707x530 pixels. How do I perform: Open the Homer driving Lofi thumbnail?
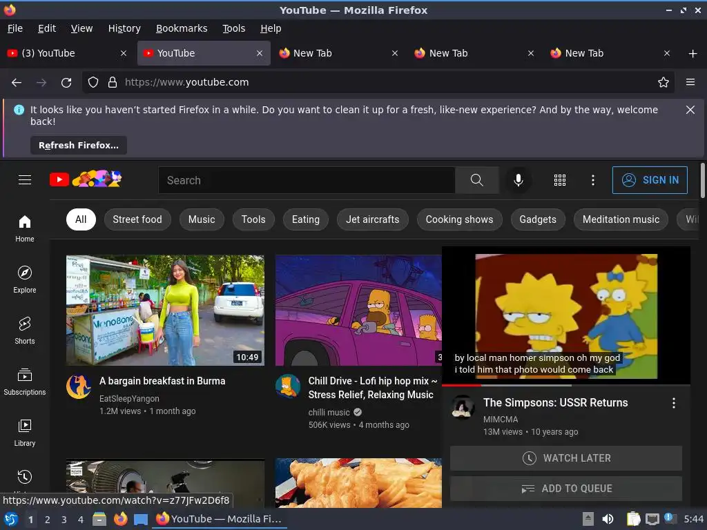[x=358, y=310]
